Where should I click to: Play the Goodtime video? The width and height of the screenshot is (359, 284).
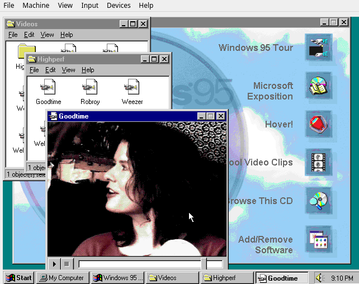click(54, 264)
